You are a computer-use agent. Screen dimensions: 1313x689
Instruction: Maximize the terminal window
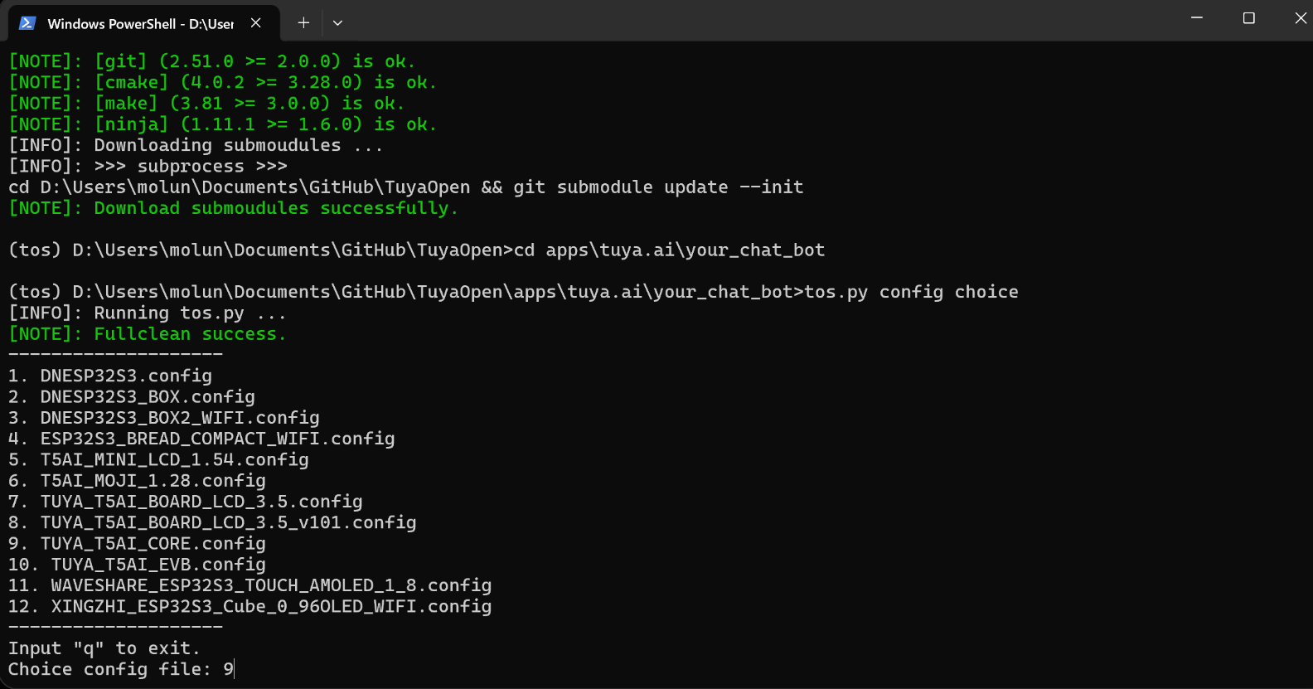pos(1248,17)
